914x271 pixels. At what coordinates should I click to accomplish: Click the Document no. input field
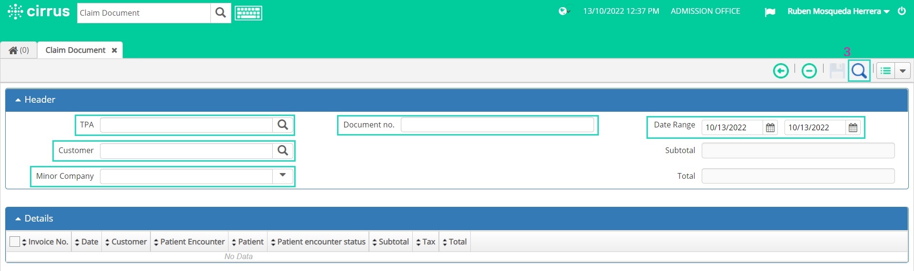pyautogui.click(x=497, y=125)
